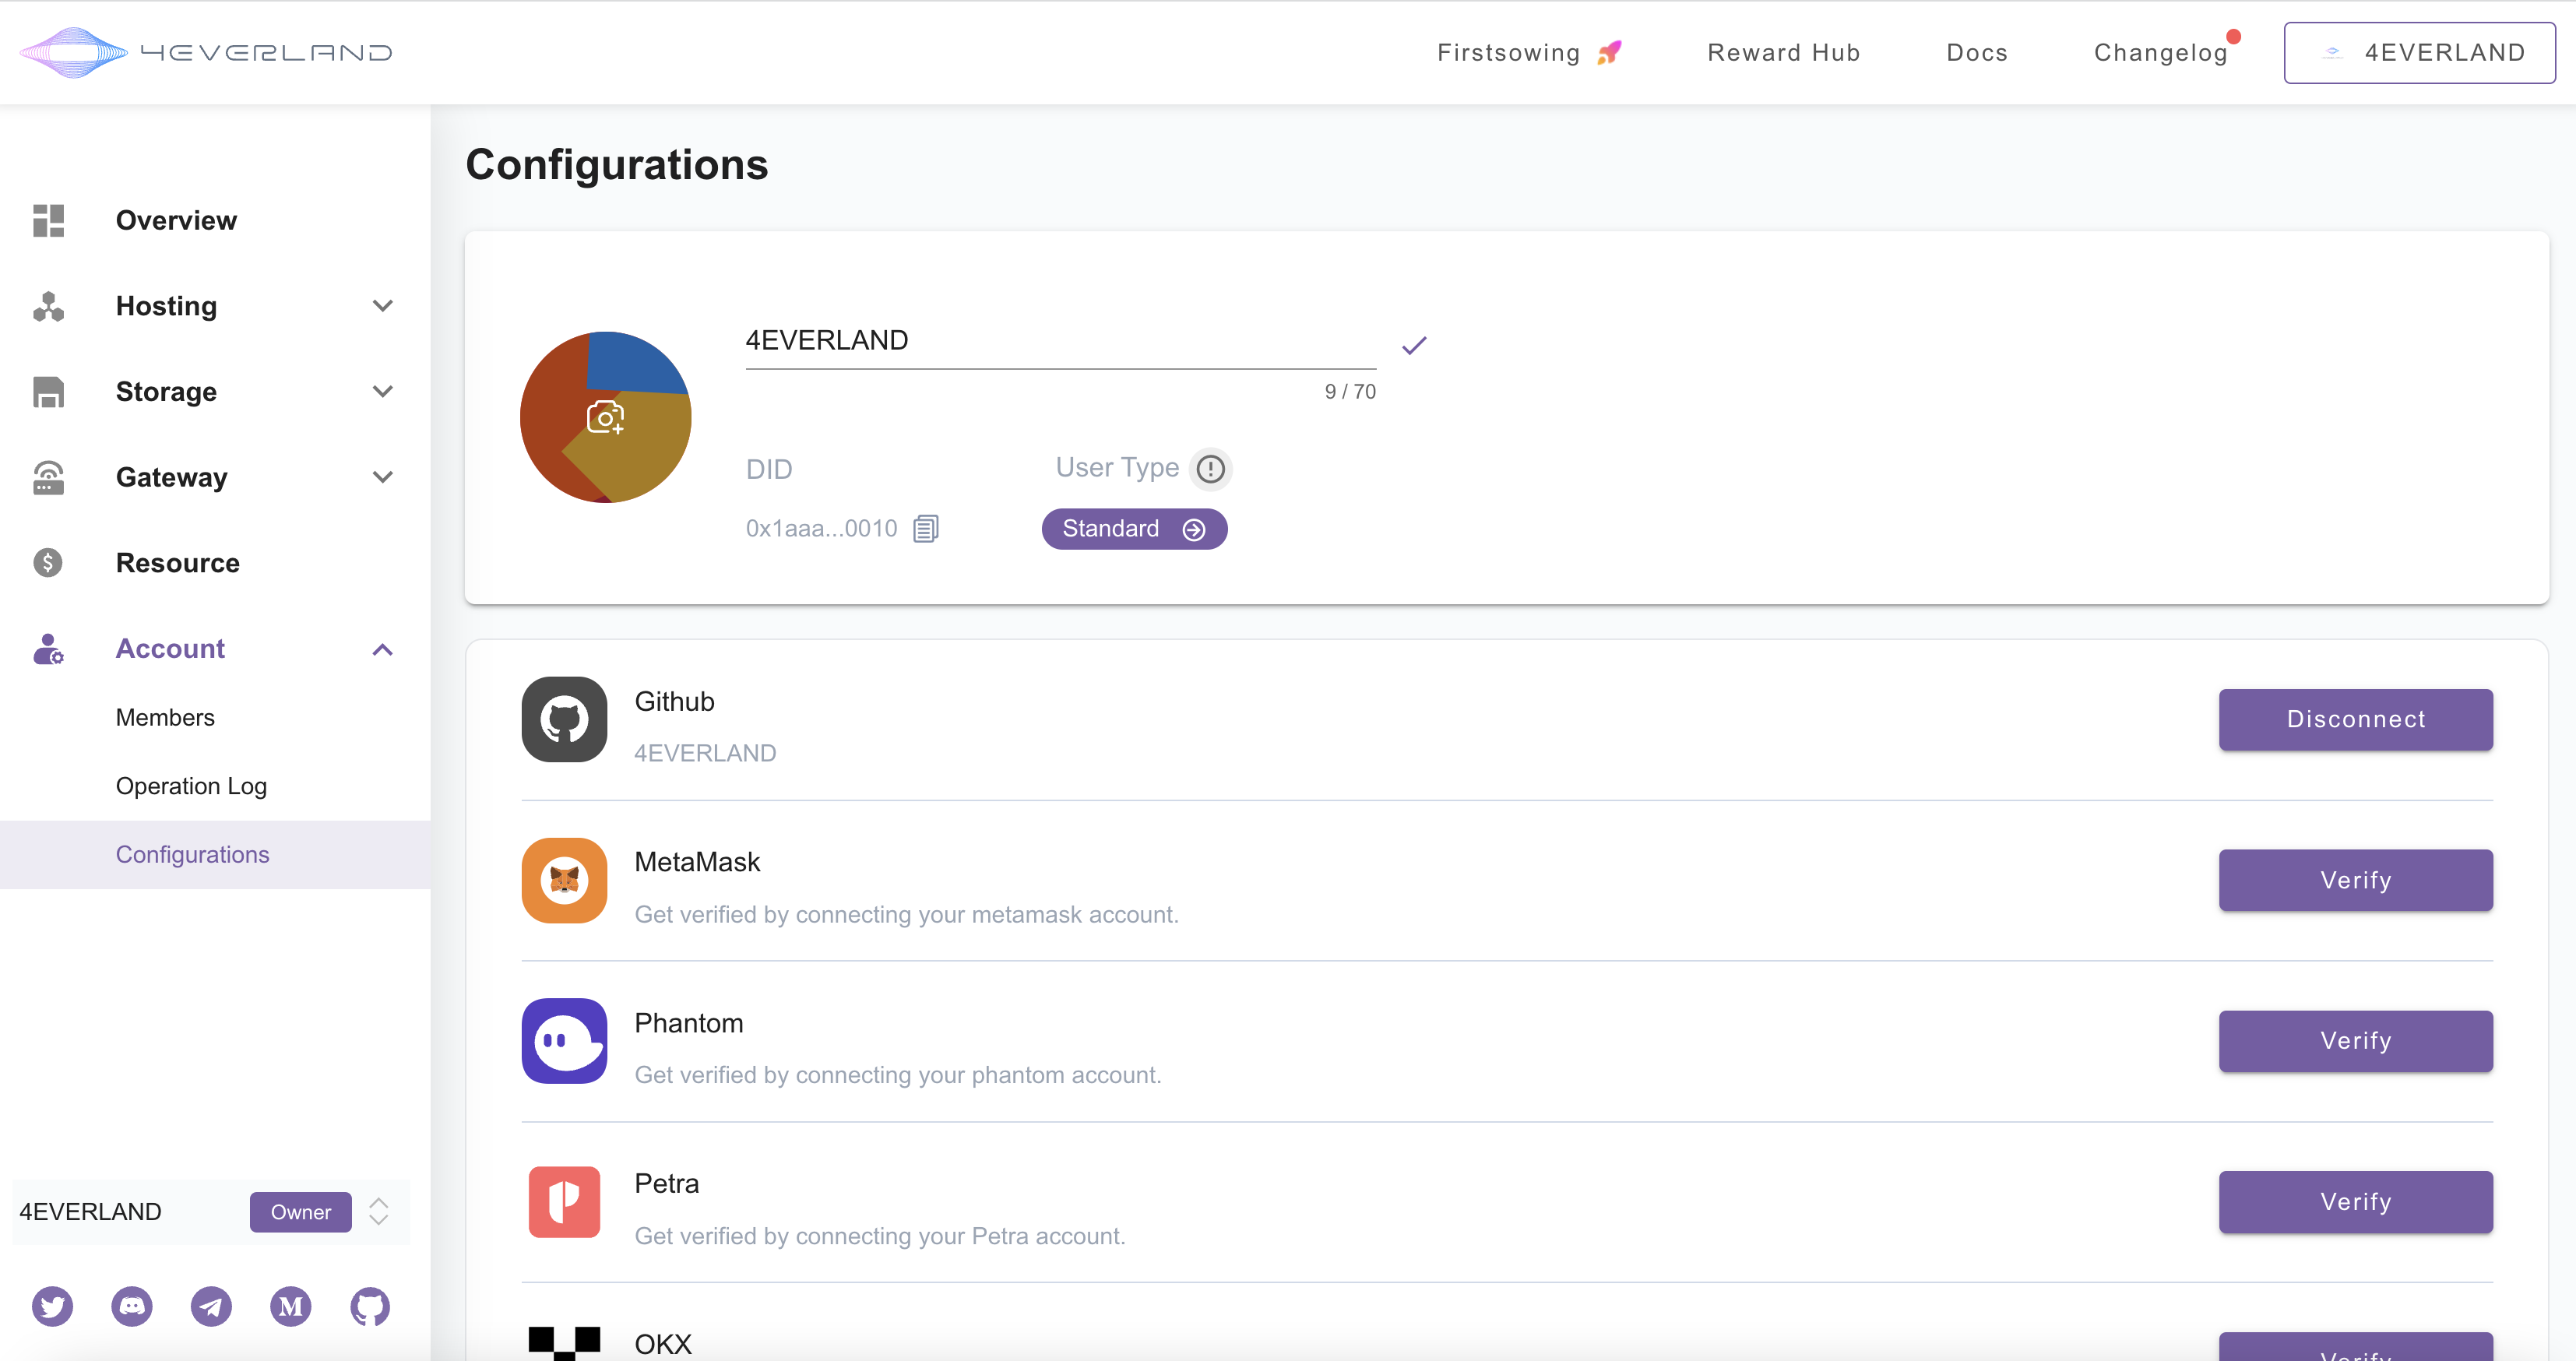
Task: Open the Operation Log menu item
Action: (x=191, y=786)
